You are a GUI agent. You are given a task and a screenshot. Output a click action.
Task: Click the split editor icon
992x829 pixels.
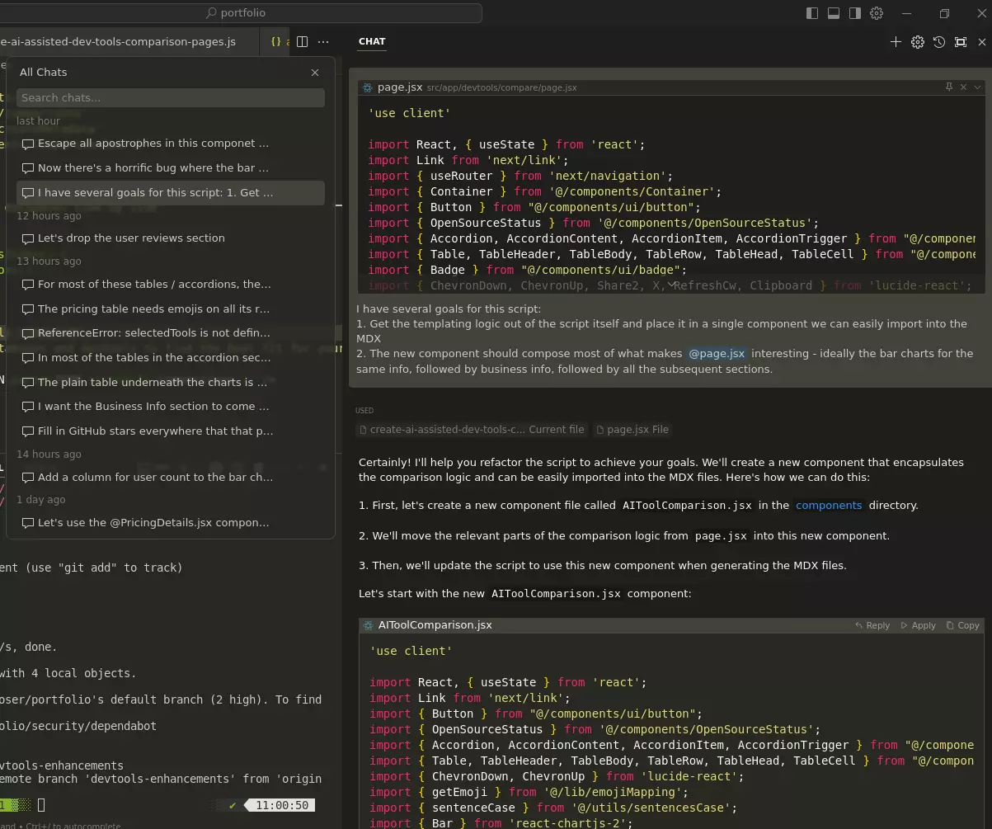302,41
